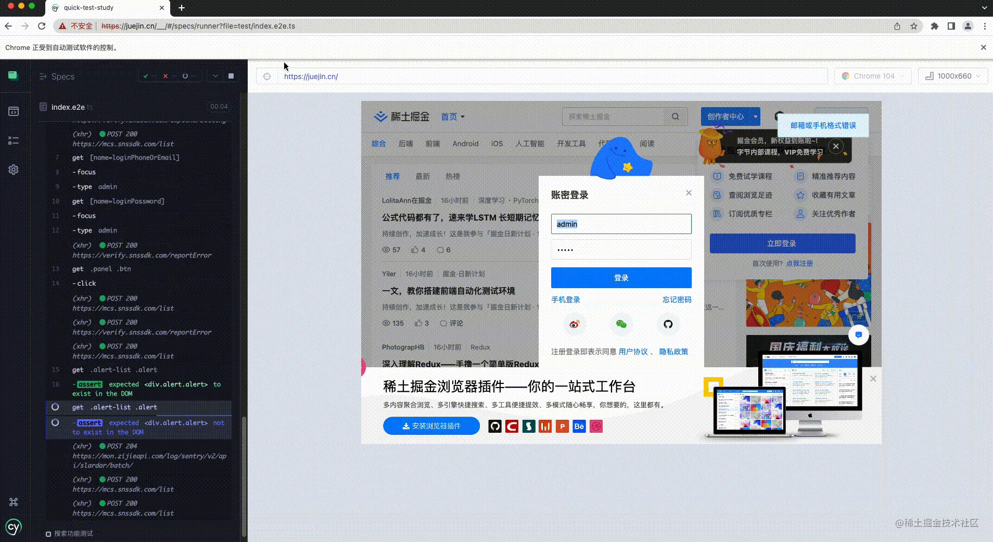993x542 pixels.
Task: Select the 最新 feed tab
Action: 423,176
